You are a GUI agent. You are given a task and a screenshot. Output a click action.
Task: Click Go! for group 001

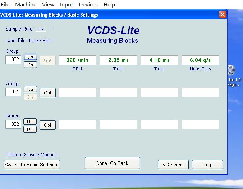pyautogui.click(x=47, y=93)
